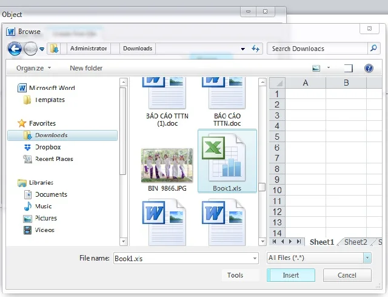
Task: Close the Browse dialog
Action: tap(369, 29)
